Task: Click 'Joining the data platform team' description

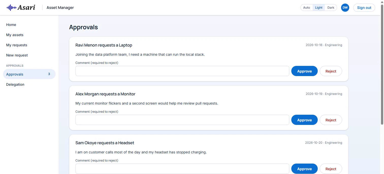Action: click(140, 54)
